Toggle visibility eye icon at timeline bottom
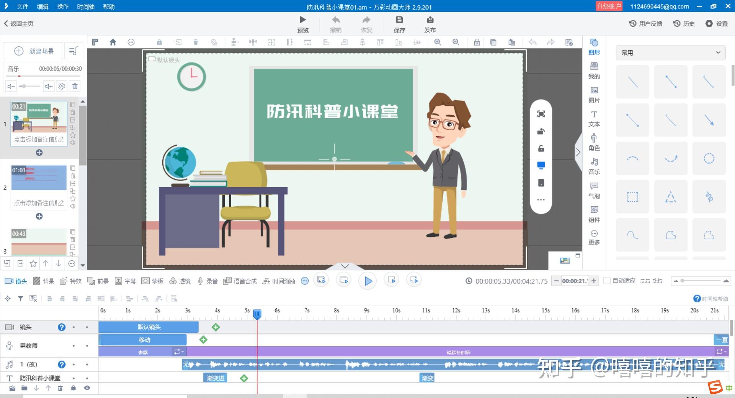 tap(87, 388)
